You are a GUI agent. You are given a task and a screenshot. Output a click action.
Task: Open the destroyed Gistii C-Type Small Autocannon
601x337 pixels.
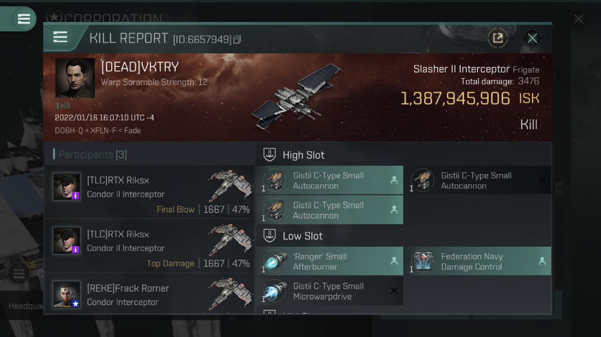tap(480, 180)
